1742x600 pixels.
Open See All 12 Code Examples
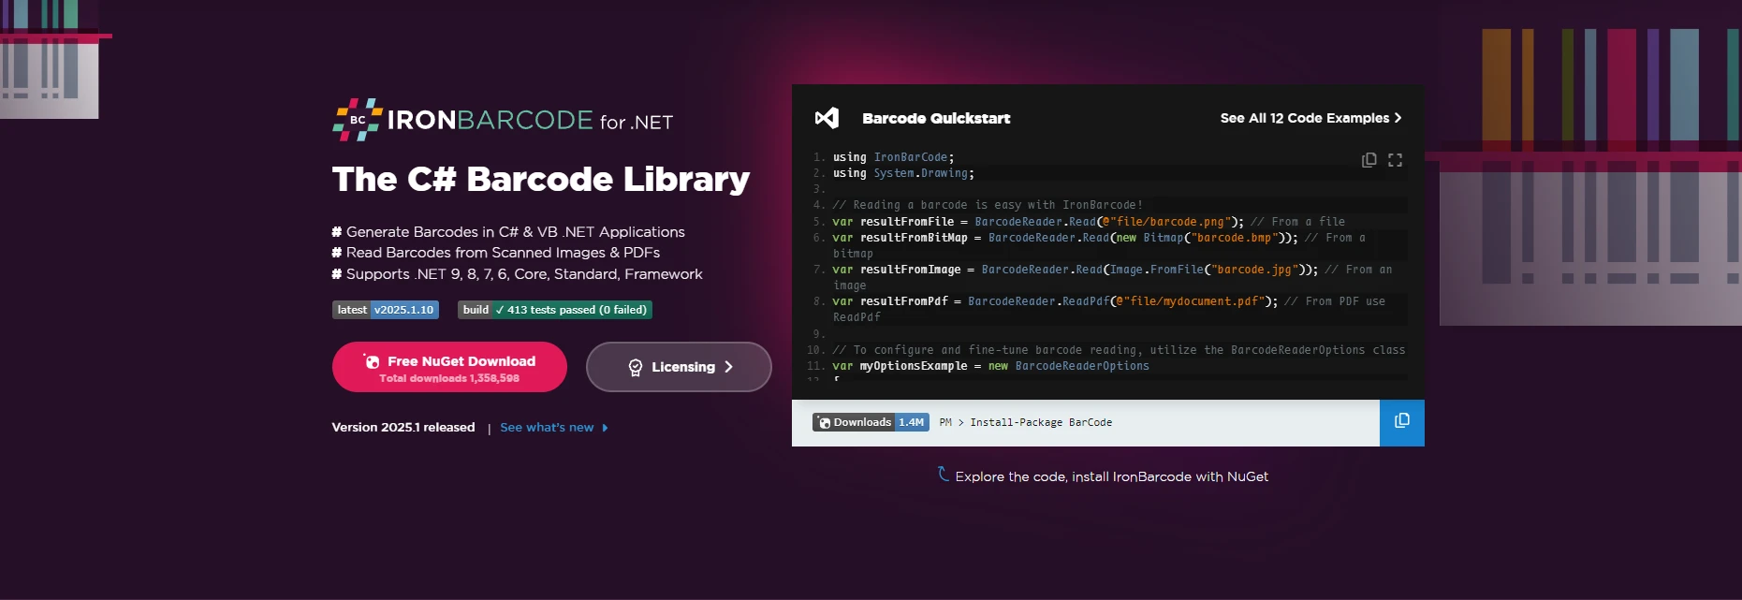[x=1304, y=118]
